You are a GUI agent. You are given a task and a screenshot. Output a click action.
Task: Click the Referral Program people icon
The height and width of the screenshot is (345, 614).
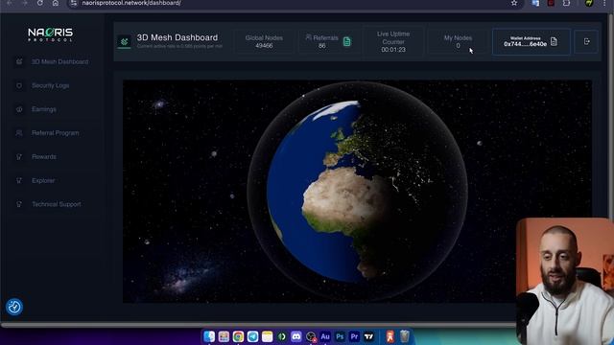(19, 133)
